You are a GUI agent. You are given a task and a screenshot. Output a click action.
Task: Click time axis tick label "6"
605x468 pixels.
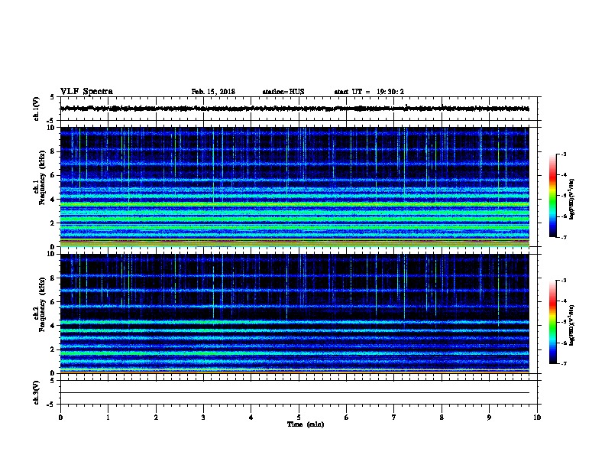click(x=346, y=417)
